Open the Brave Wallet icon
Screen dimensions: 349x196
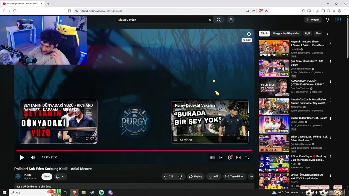329,11
